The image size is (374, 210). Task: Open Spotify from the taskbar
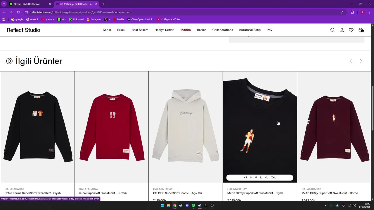[193, 205]
